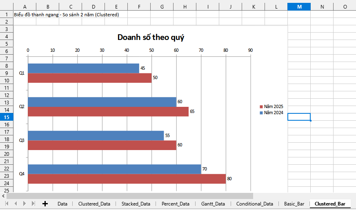Click the 'Năm 2025' legend label
Viewport: 356px width, 210px height.
point(274,106)
